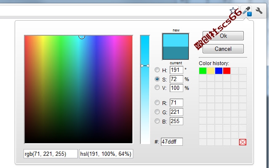Viewport: 269px width, 168px height.
Task: Click the saturation slider handle on vertical bar
Action: click(145, 66)
